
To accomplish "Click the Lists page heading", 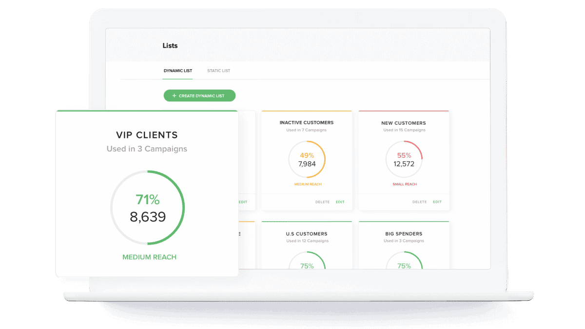I will 170,46.
